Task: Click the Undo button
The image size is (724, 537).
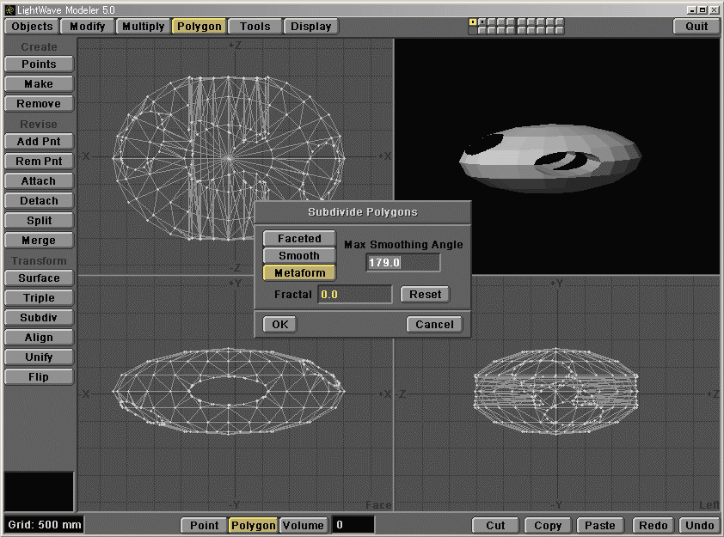Action: click(699, 525)
